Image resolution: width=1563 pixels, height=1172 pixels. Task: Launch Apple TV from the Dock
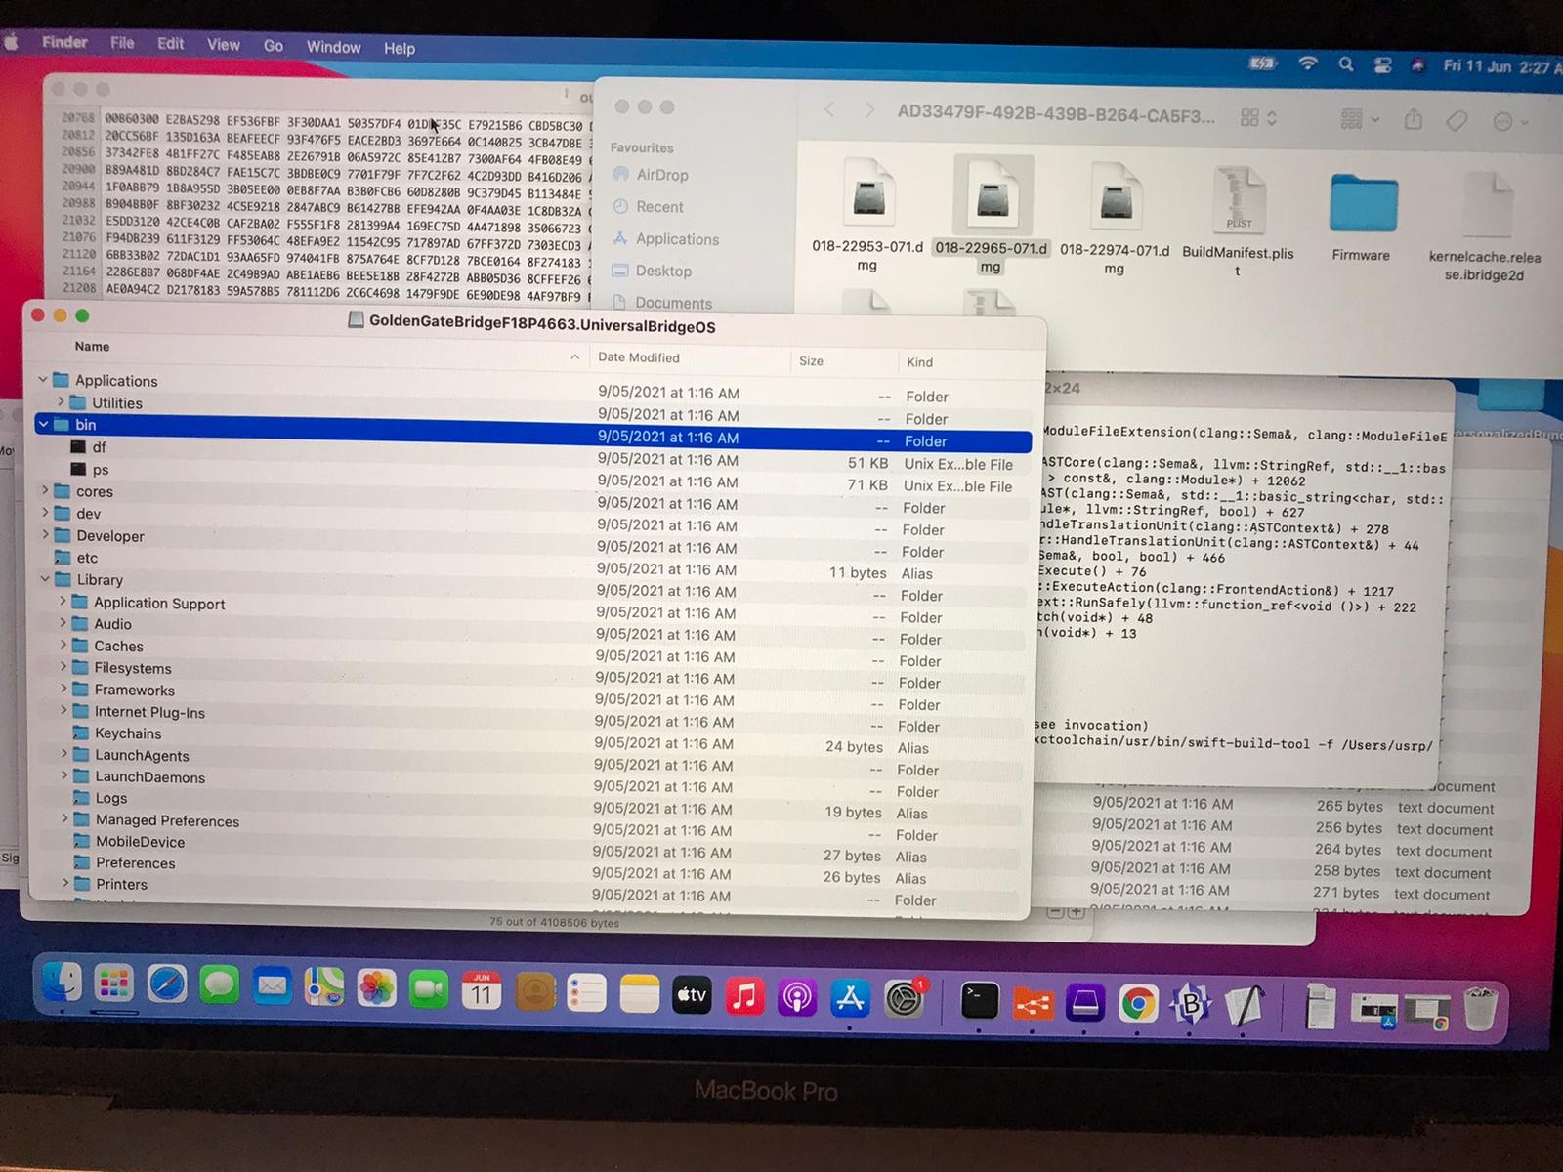692,995
